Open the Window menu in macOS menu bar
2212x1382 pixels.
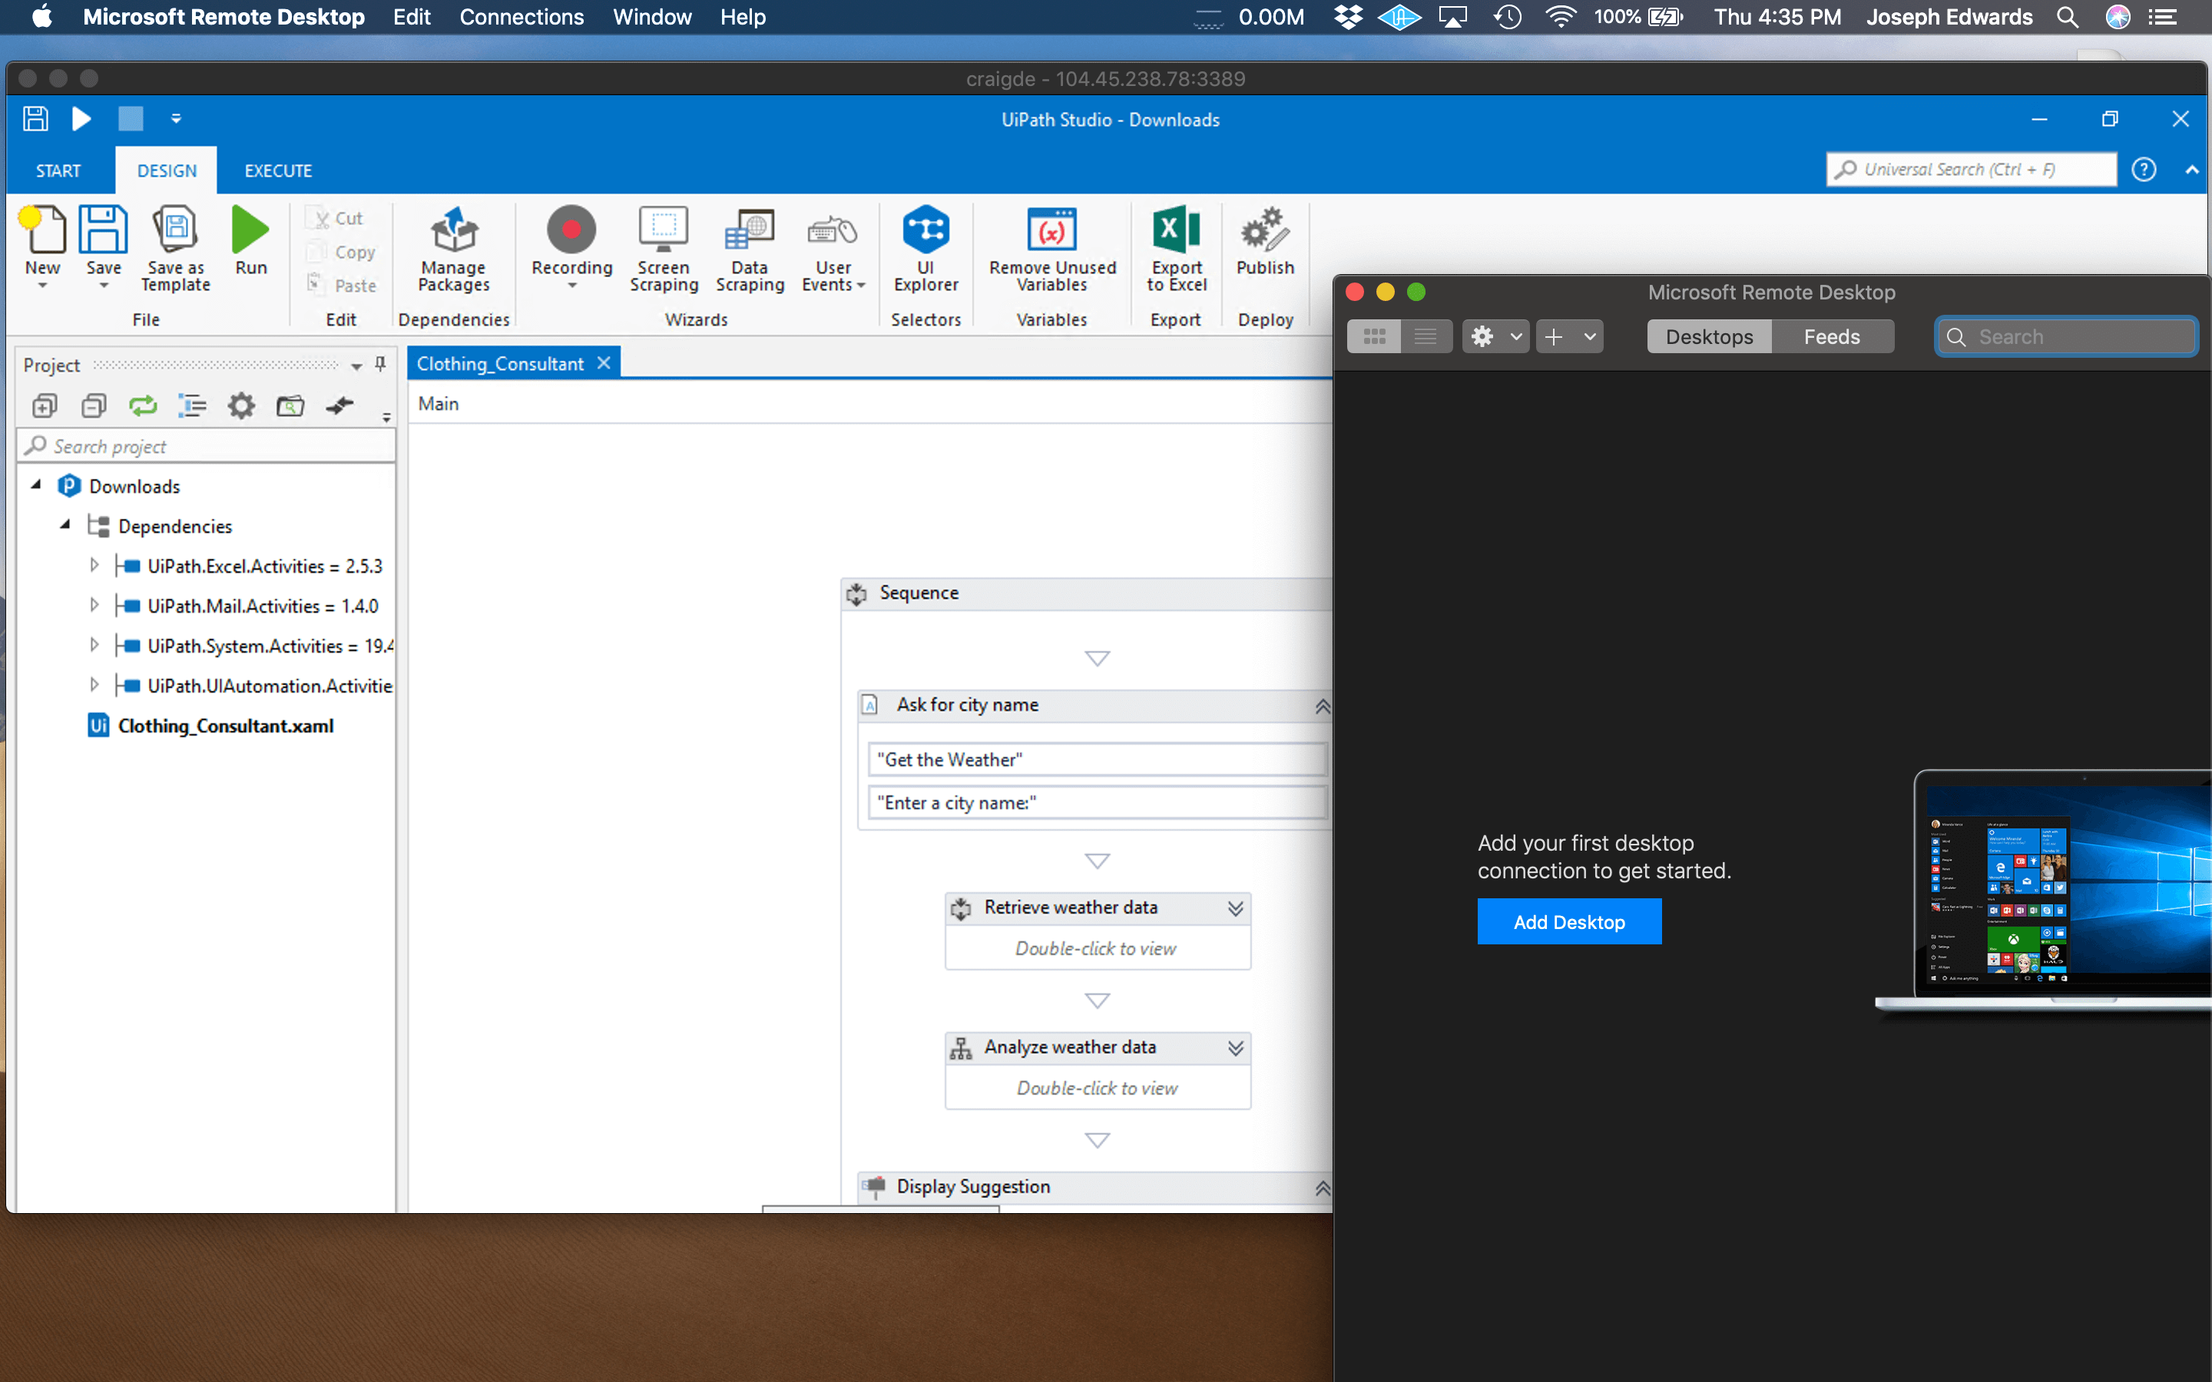(x=652, y=18)
